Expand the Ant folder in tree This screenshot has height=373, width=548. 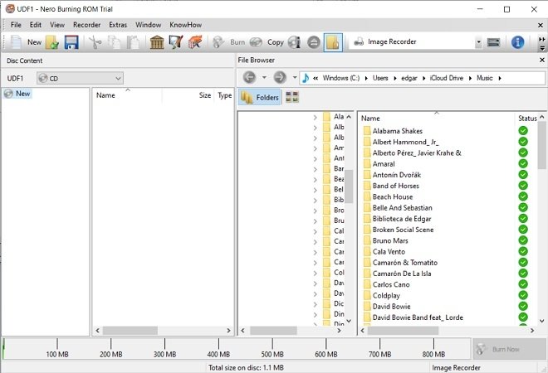point(316,159)
